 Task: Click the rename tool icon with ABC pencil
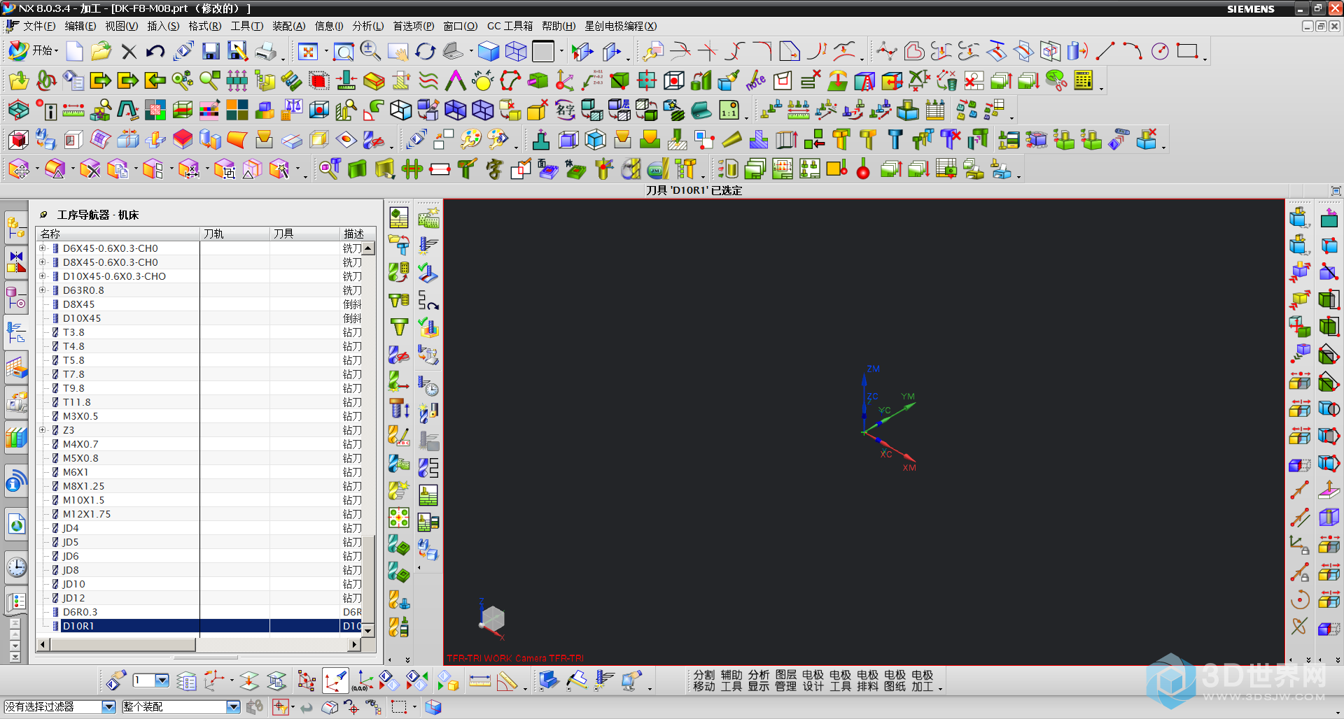click(399, 436)
